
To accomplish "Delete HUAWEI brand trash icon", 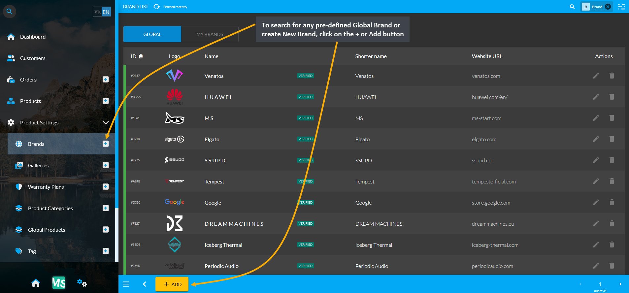I will pos(612,97).
